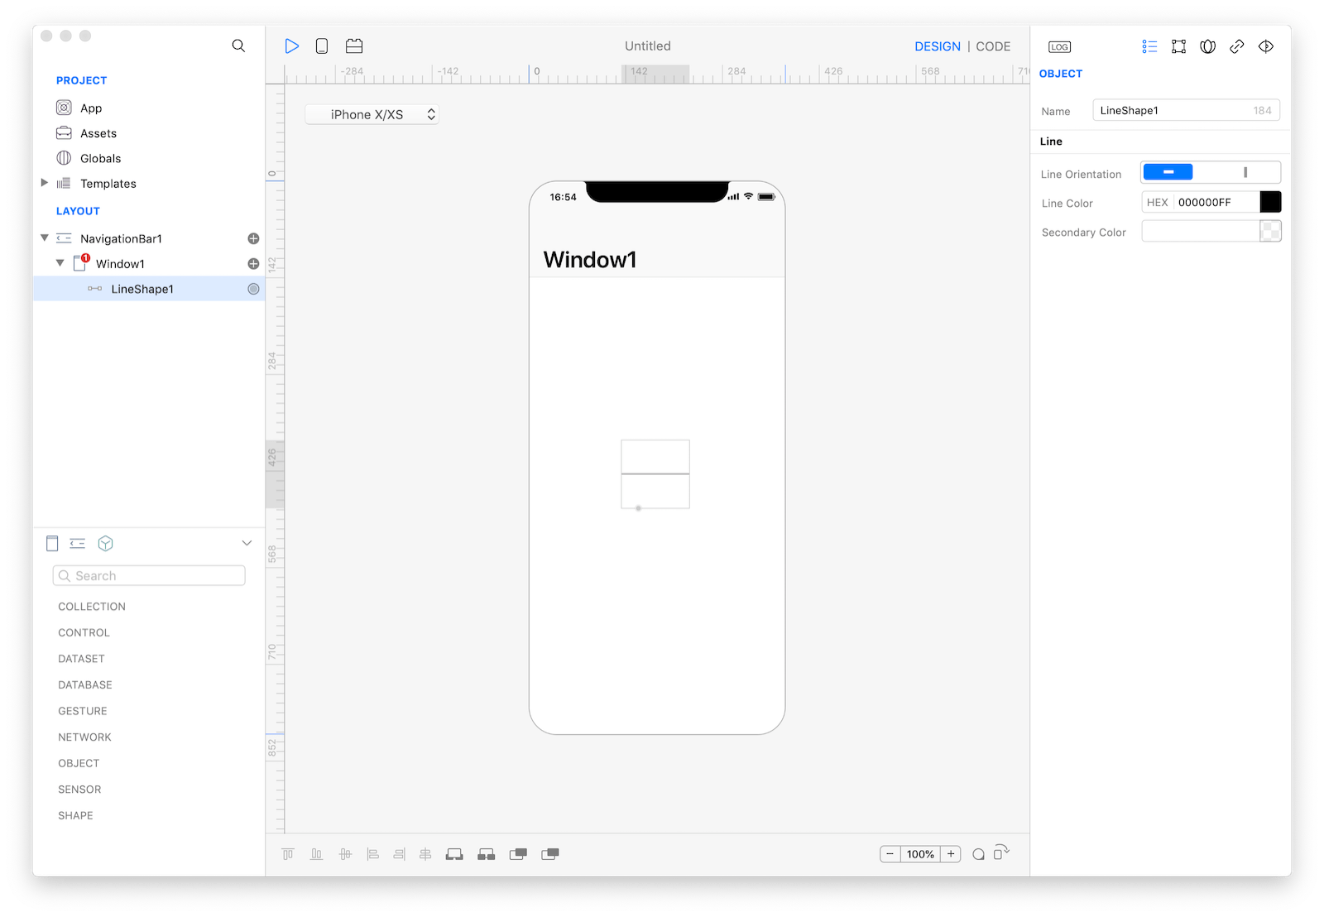Select LineShape1 in the layout tree

tap(149, 289)
